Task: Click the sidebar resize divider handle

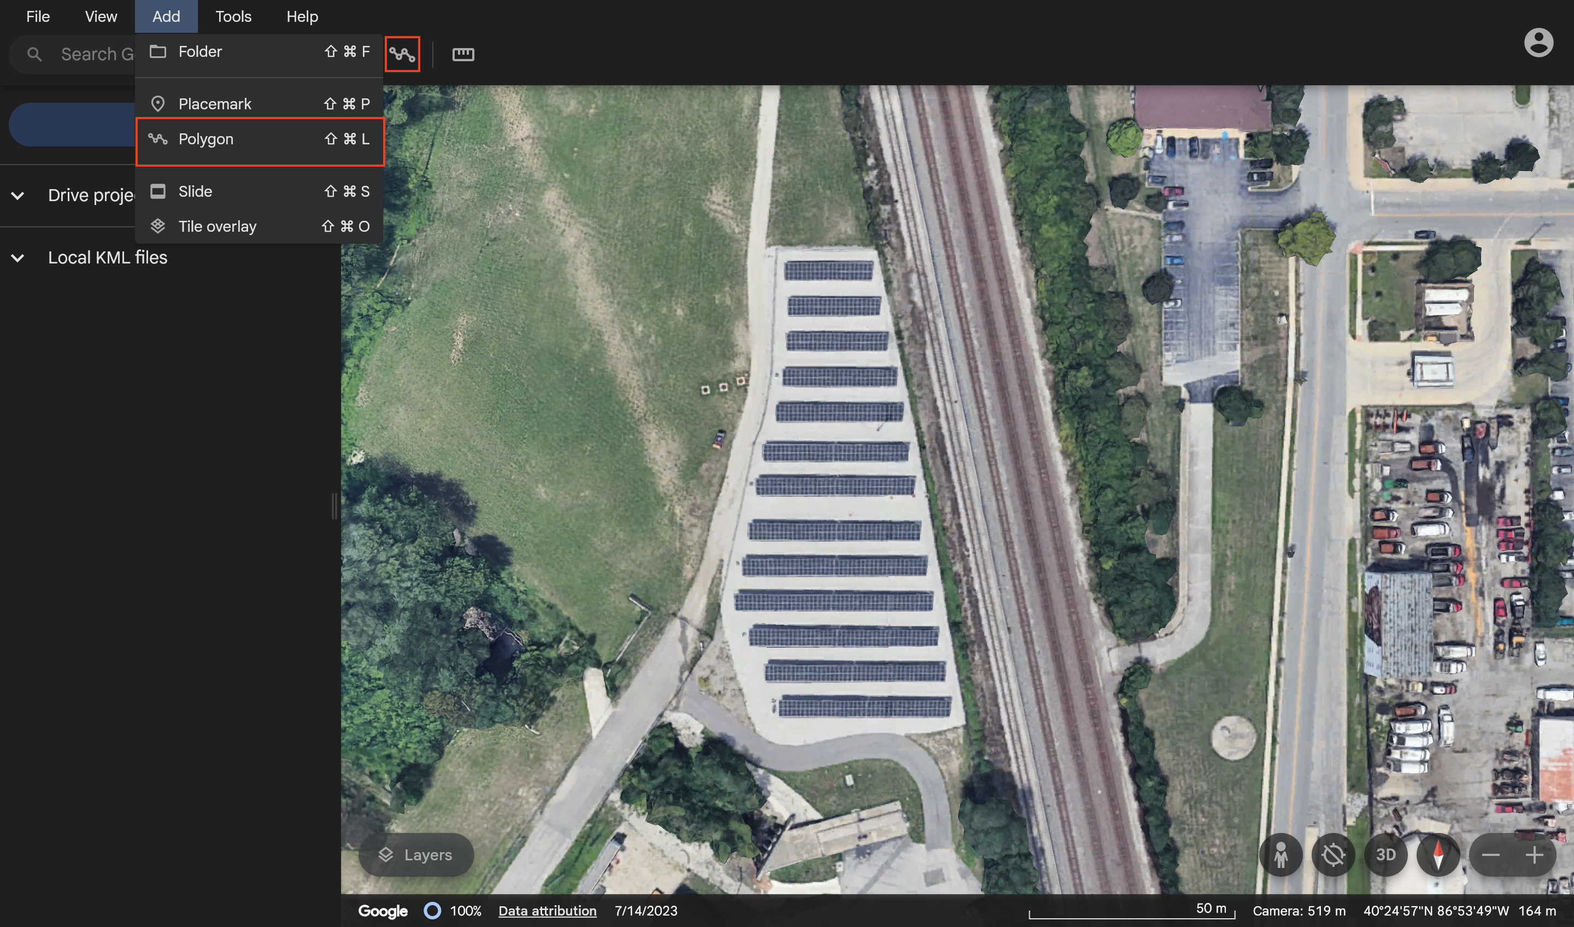Action: coord(334,506)
